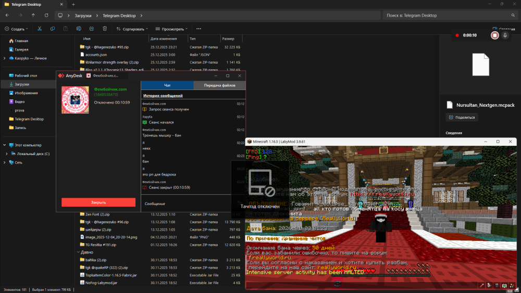
Task: Click the Delete trash icon in Explorer toolbar
Action: click(105, 29)
